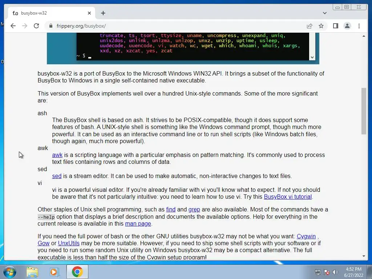Image resolution: width=372 pixels, height=279 pixels.
Task: Open the sed link
Action: click(57, 176)
